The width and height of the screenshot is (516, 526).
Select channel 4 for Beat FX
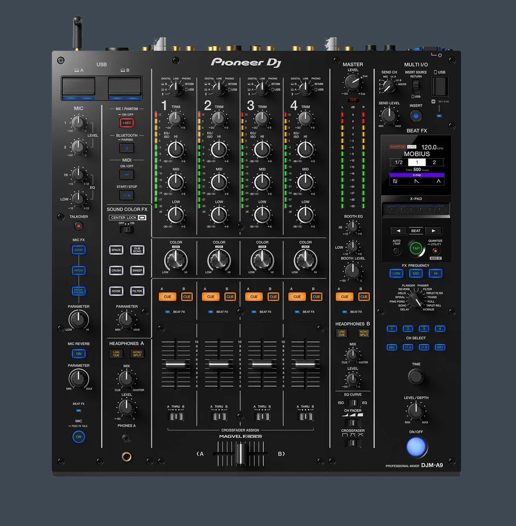tap(440, 329)
